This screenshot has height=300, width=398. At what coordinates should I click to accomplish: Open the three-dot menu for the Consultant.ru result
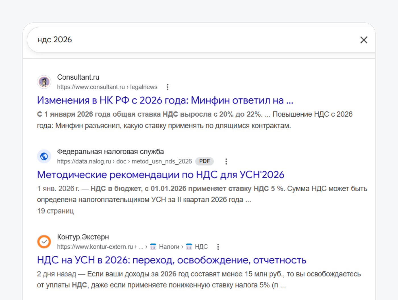coord(168,87)
